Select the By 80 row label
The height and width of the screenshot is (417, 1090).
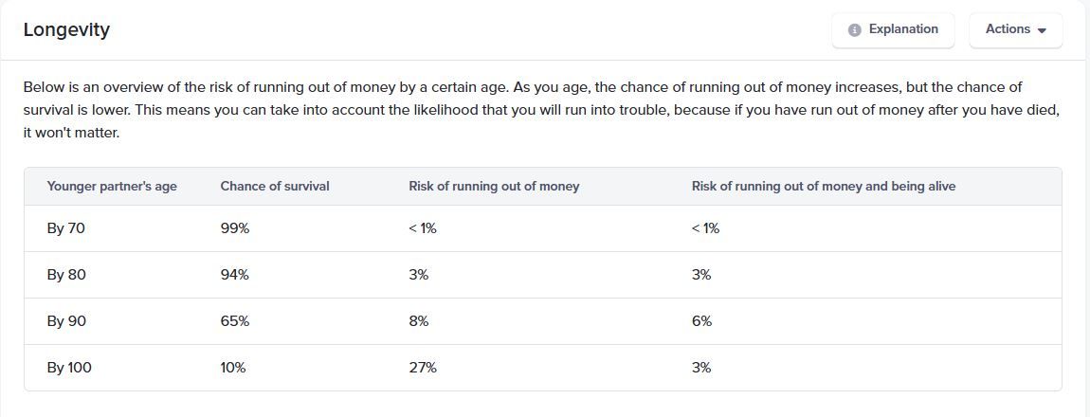pyautogui.click(x=66, y=275)
